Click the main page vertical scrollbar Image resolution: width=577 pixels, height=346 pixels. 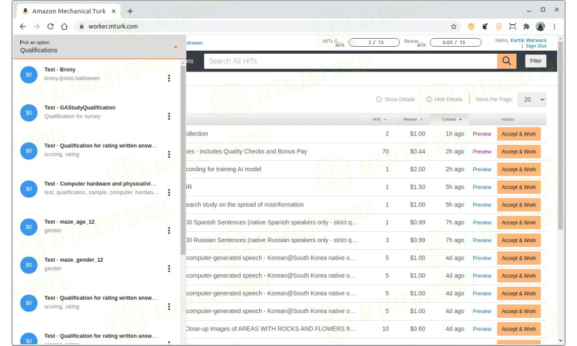coord(560,136)
